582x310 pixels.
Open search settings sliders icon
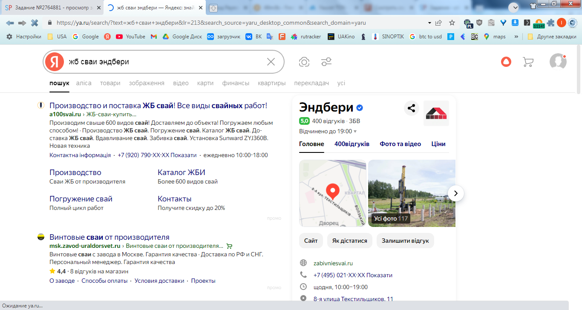click(326, 62)
